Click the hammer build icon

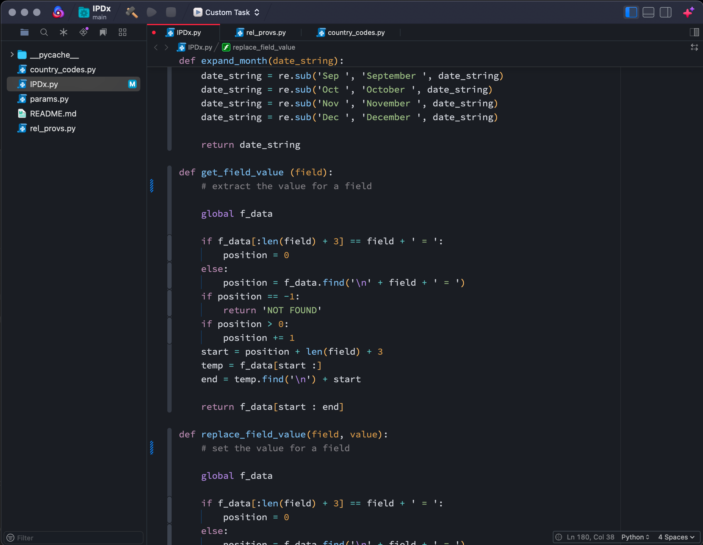click(x=132, y=12)
